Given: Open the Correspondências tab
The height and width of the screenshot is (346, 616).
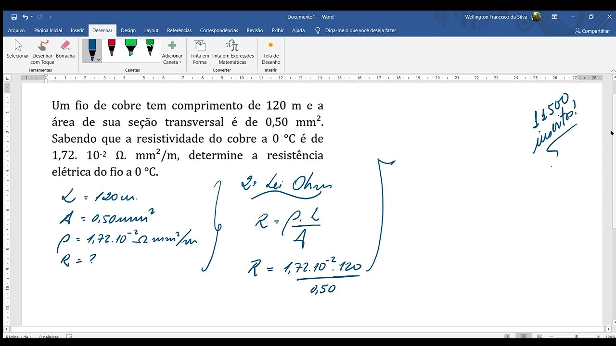Looking at the screenshot, I should [x=219, y=30].
